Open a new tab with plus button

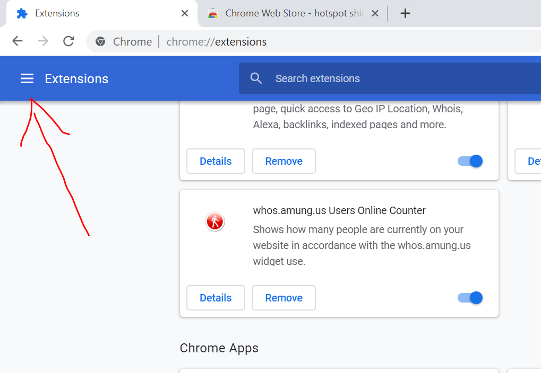point(405,13)
